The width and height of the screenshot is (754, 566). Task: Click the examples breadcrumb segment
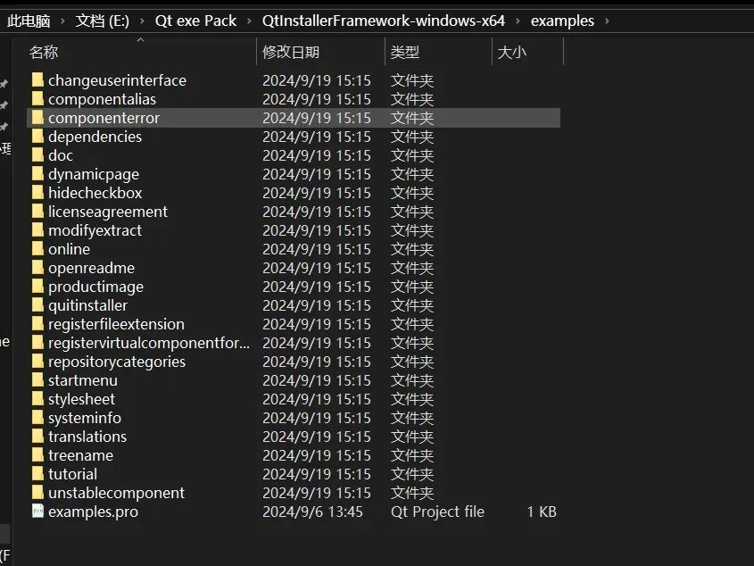[563, 21]
